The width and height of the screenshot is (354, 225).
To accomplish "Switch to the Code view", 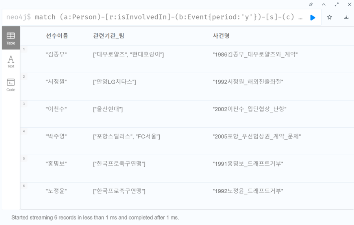I will (11, 85).
